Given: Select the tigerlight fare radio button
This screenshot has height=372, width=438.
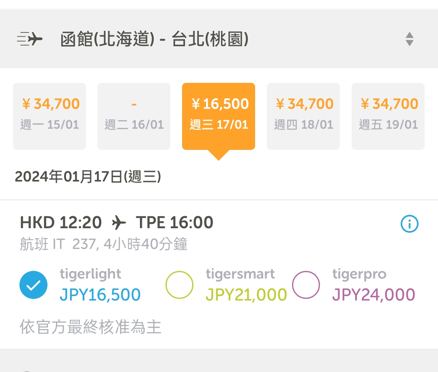Looking at the screenshot, I should tap(33, 285).
